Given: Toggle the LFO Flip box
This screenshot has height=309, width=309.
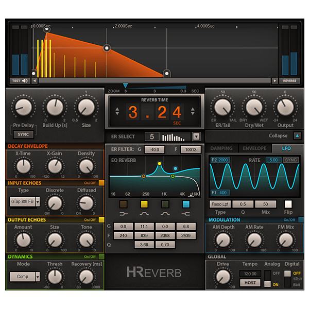Looking at the screenshot, I should coord(288,204).
